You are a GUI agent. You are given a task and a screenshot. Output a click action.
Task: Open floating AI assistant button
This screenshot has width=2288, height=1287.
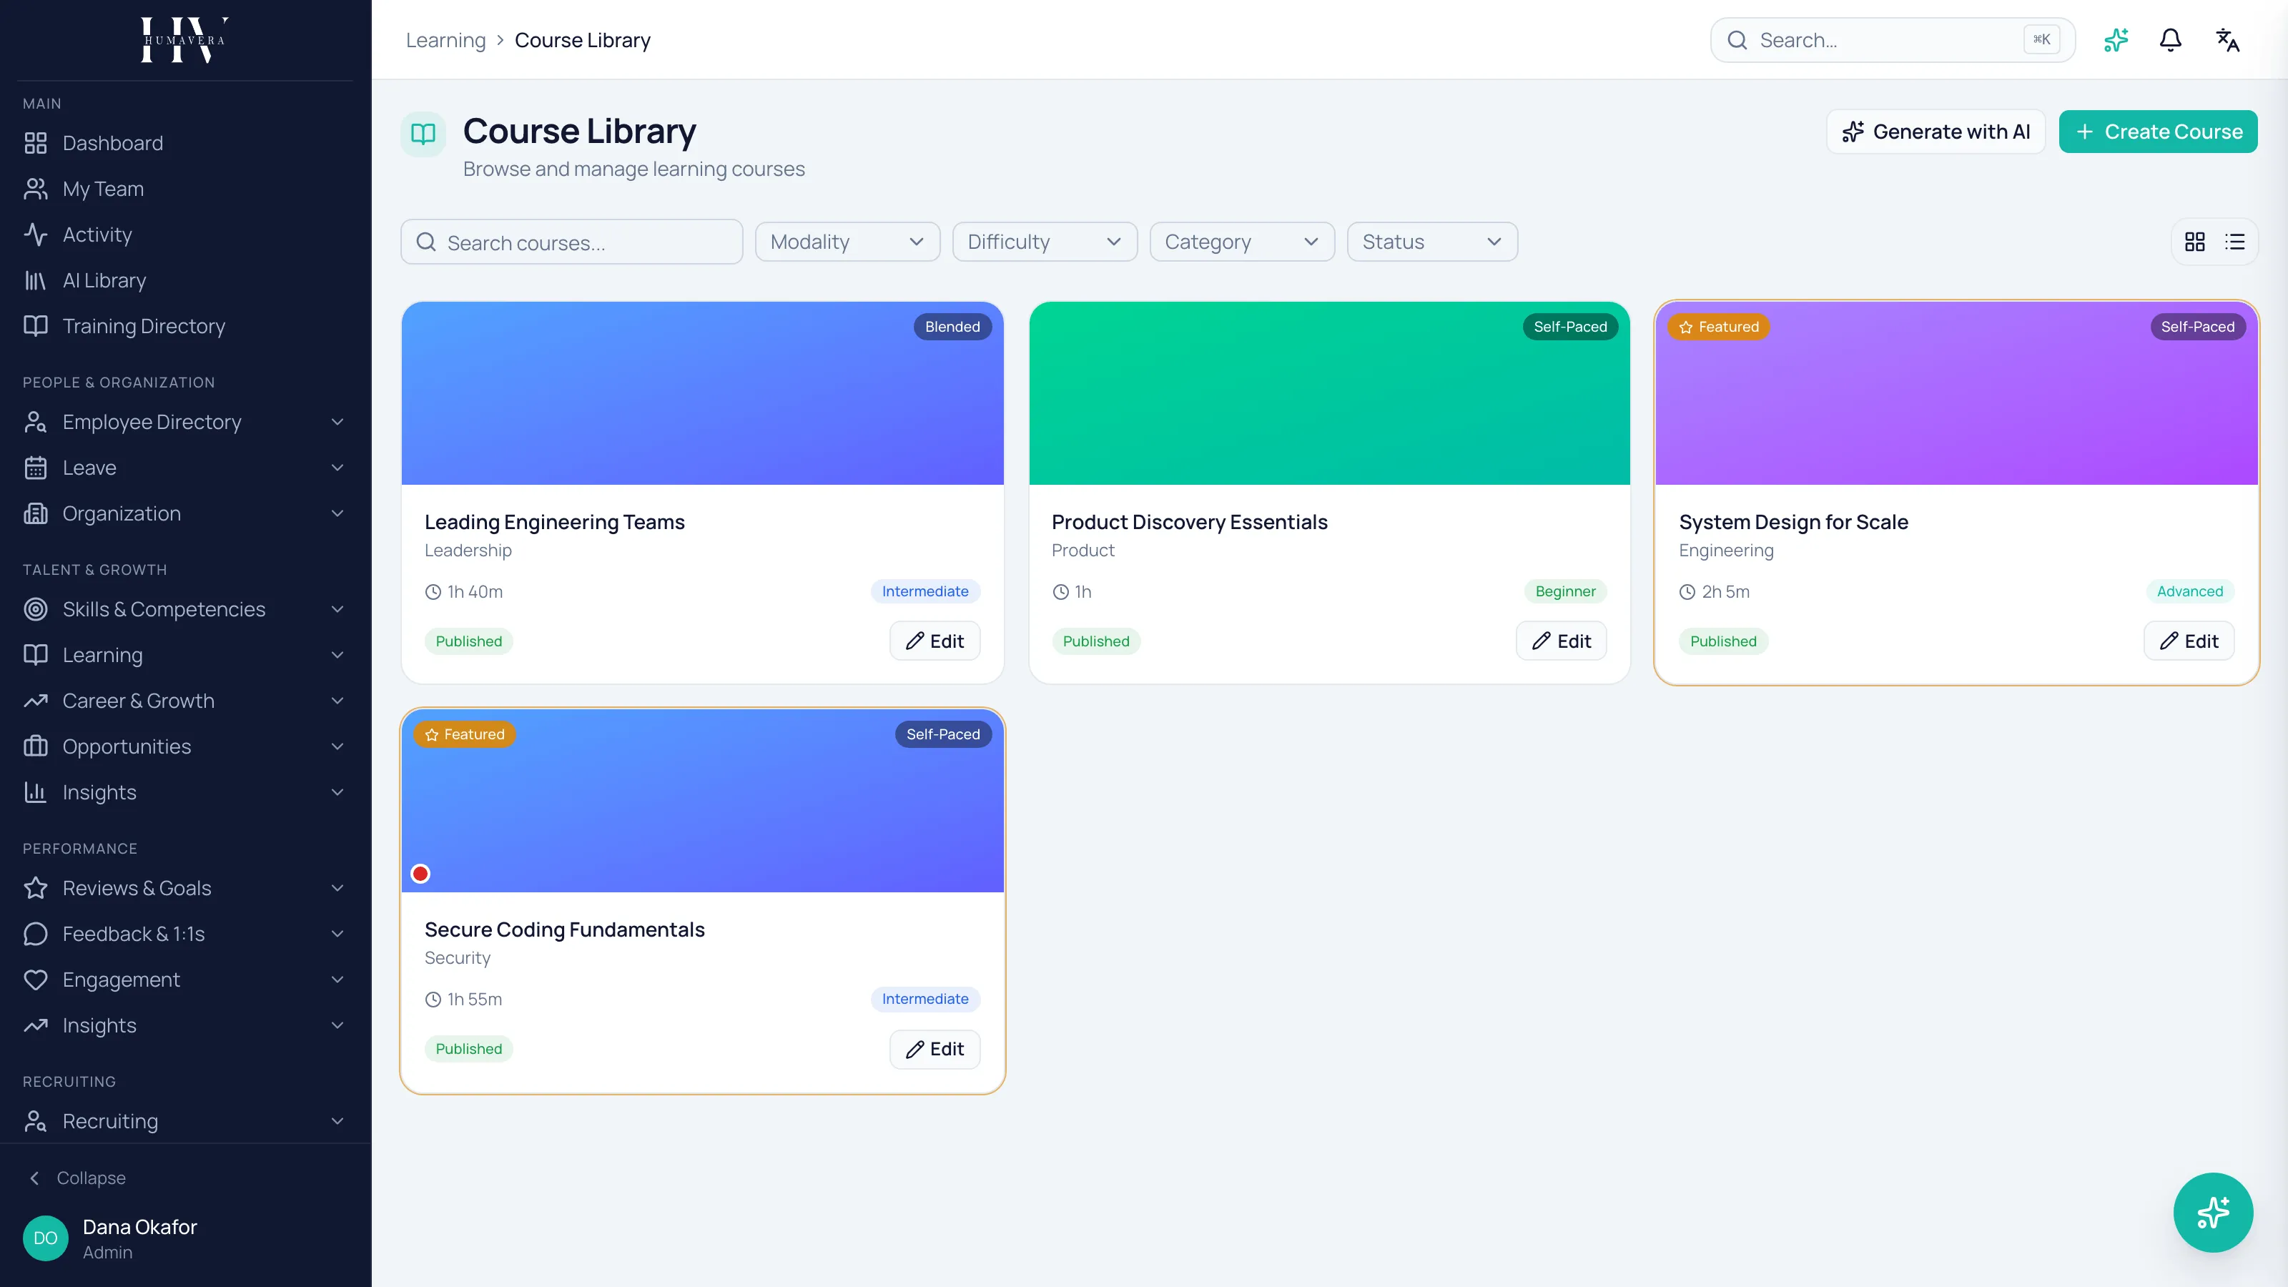2212,1211
